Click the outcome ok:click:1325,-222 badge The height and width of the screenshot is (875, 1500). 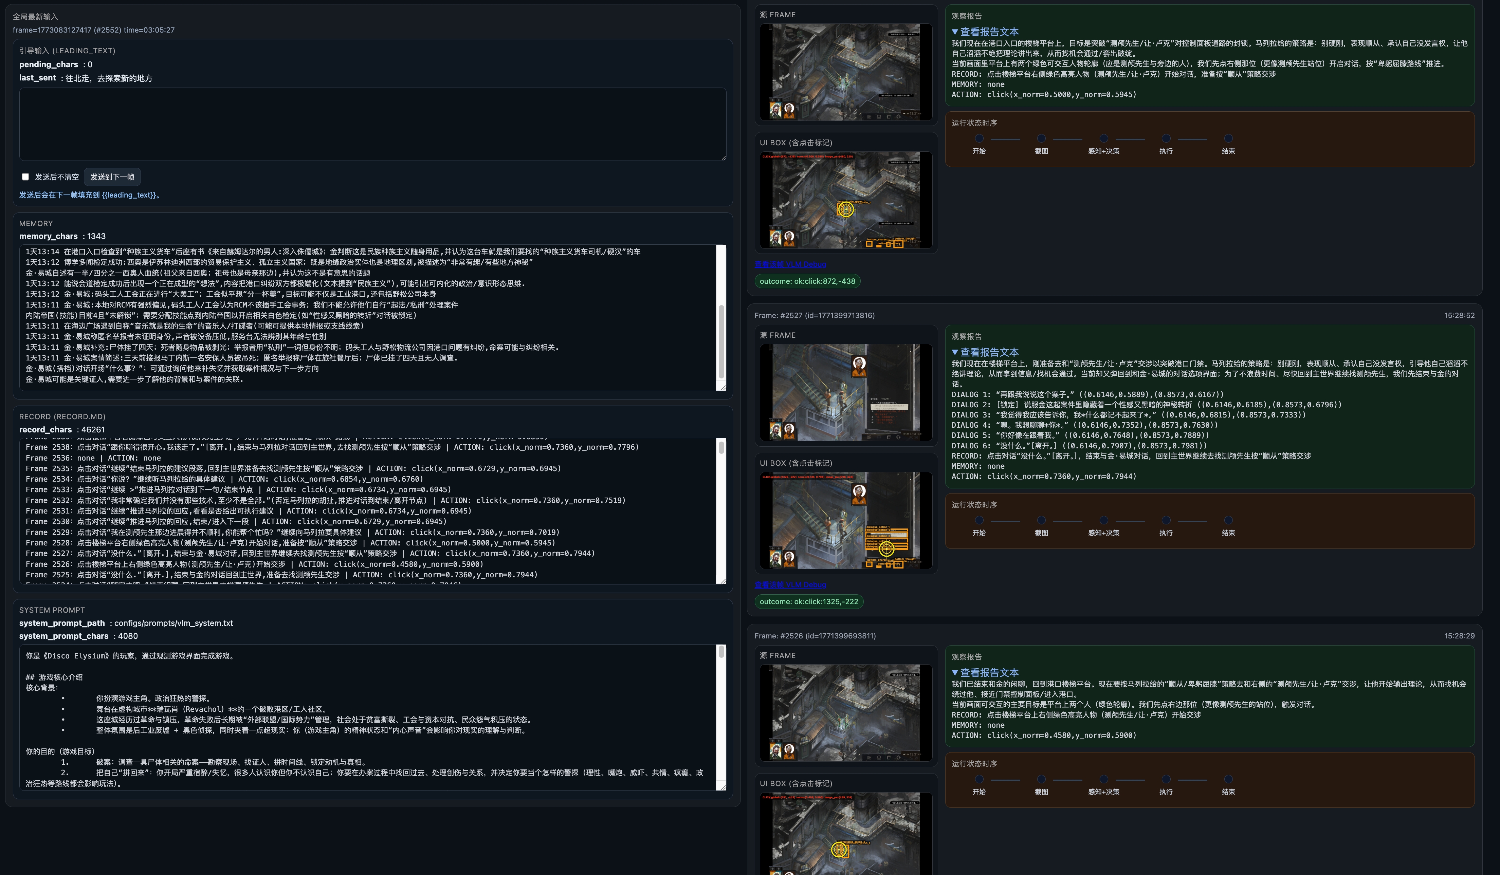(808, 602)
